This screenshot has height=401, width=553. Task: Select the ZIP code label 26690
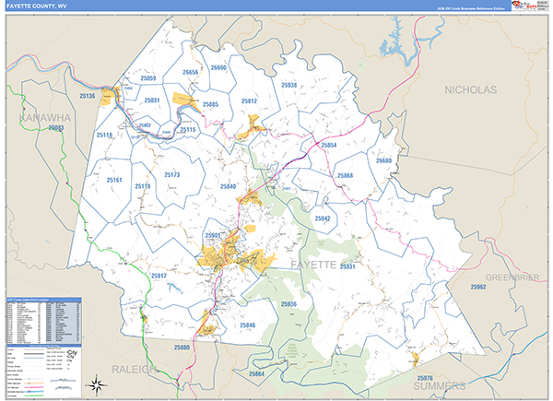click(x=218, y=67)
